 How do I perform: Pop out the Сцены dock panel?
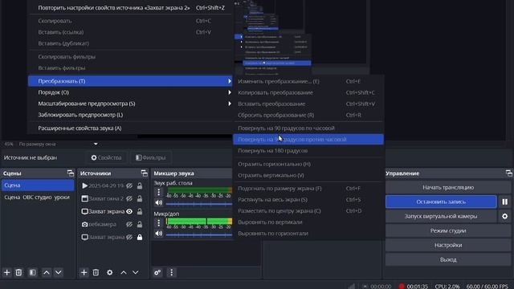71,173
